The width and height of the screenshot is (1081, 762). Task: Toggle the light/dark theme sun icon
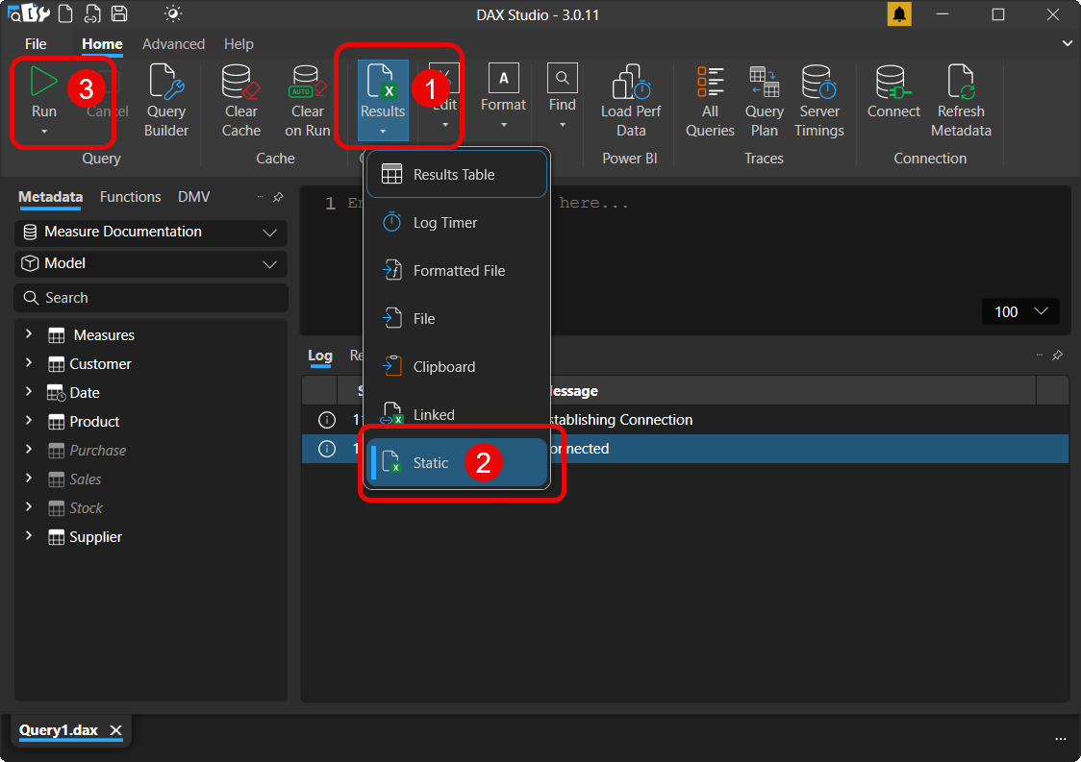tap(172, 13)
